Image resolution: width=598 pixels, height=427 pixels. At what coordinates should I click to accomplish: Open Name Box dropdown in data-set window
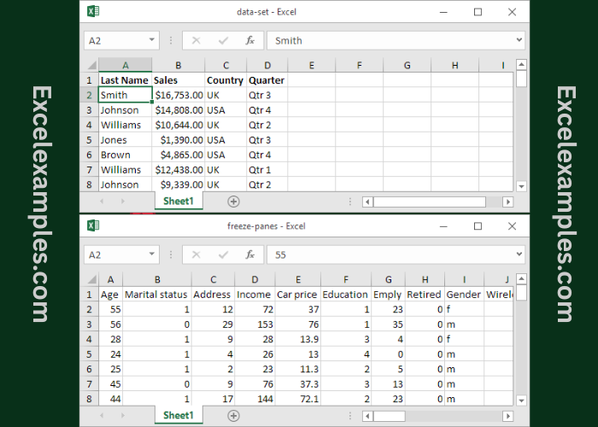[x=152, y=40]
